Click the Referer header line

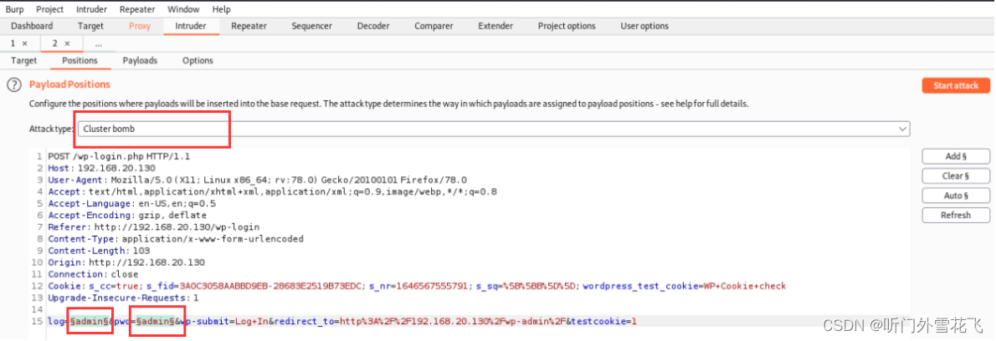pos(154,226)
